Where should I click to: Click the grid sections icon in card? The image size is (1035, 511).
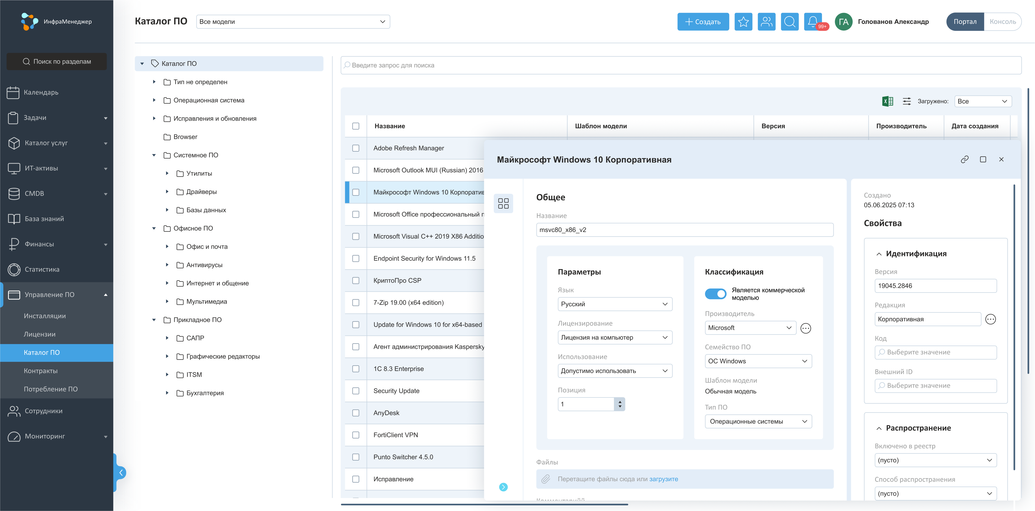(503, 203)
